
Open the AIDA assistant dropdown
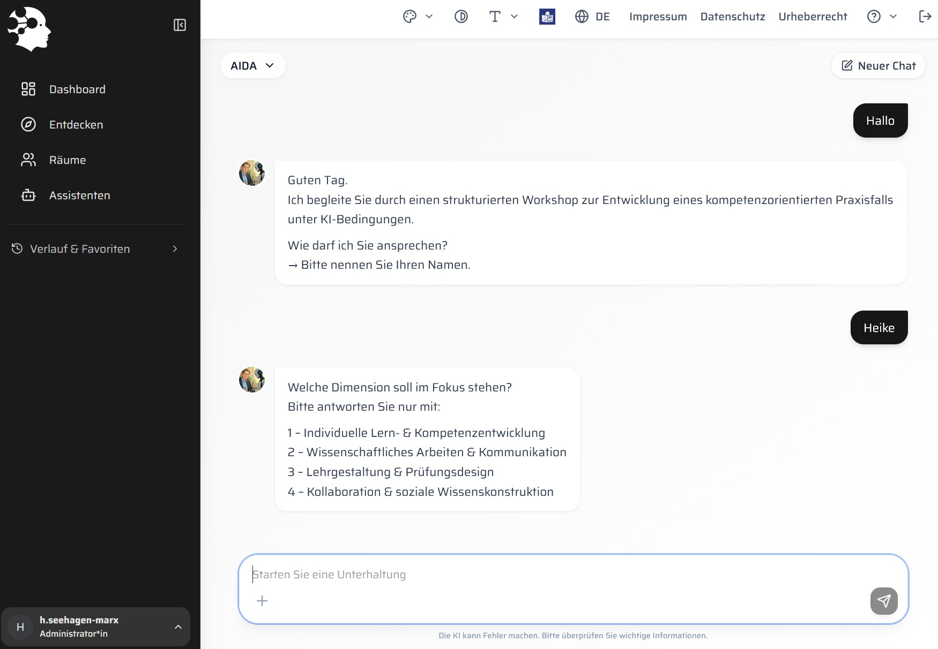click(x=252, y=66)
